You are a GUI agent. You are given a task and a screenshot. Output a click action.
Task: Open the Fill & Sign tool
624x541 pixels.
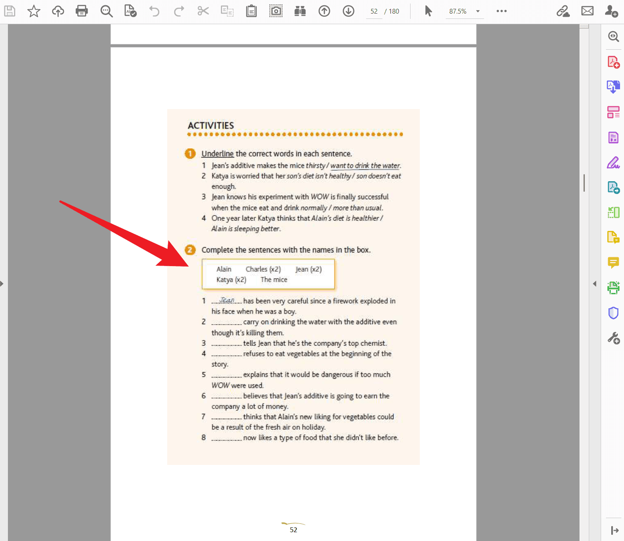[x=613, y=163]
